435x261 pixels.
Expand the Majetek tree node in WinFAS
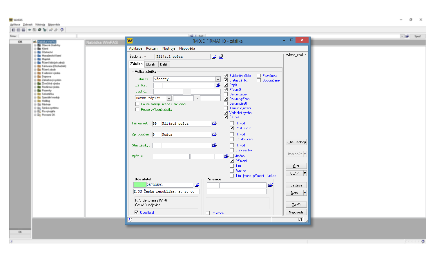tap(35, 59)
